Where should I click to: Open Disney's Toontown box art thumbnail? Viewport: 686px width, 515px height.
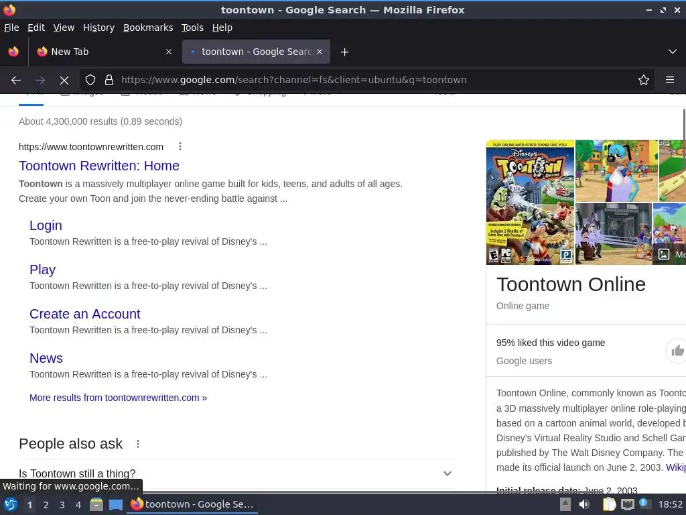(x=530, y=203)
